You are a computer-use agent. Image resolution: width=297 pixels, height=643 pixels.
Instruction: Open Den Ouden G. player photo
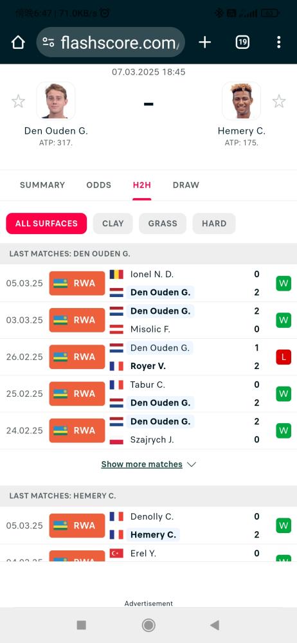pyautogui.click(x=56, y=100)
